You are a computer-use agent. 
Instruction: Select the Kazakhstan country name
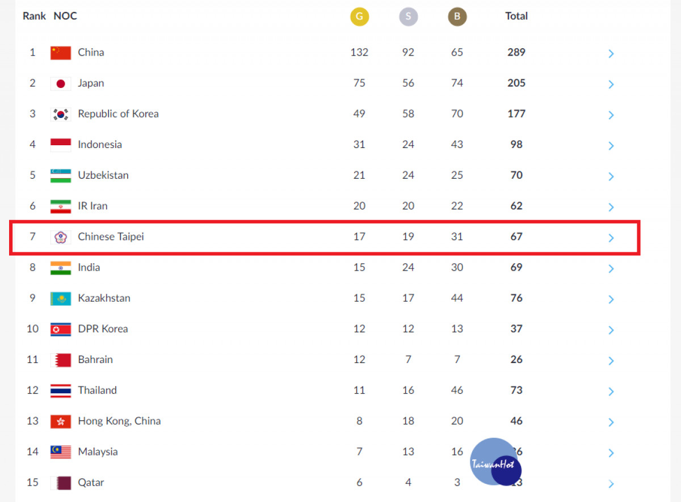click(104, 298)
